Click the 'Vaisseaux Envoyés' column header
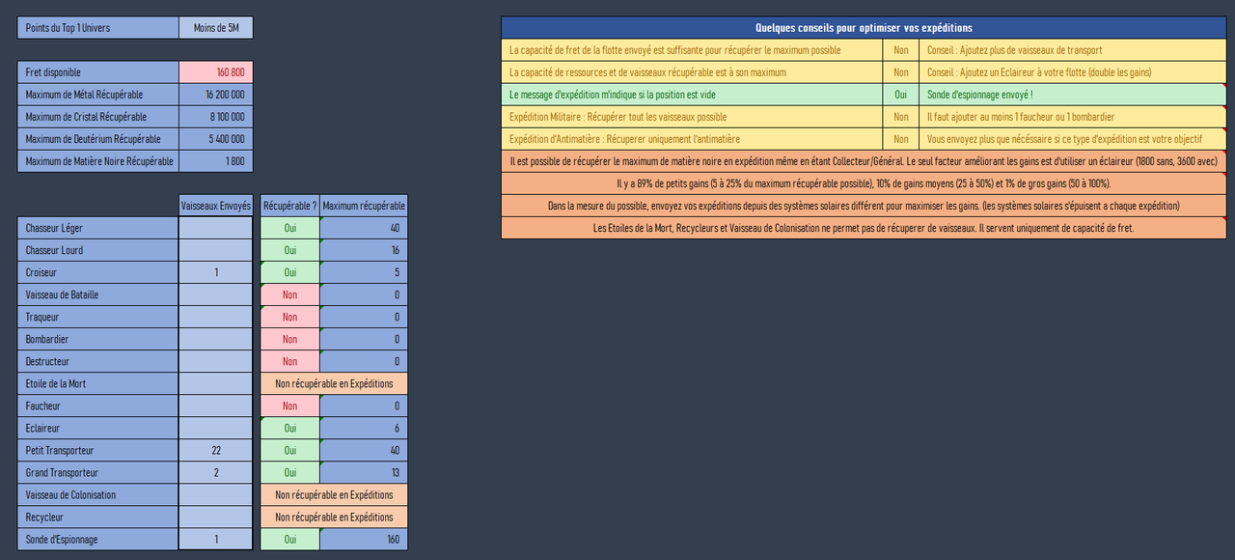 216,206
